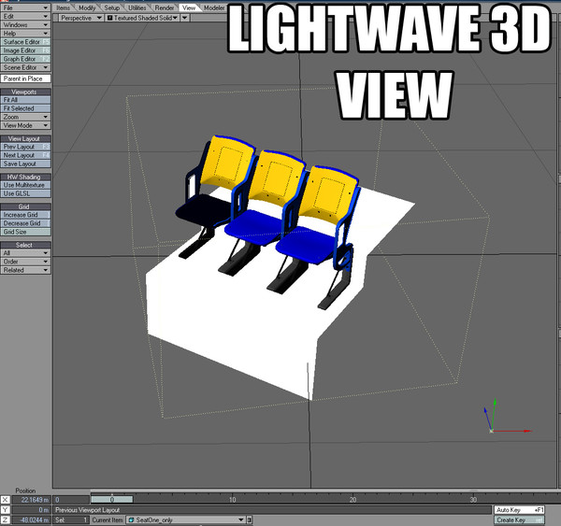Open the View Mode dropdown
The height and width of the screenshot is (526, 561).
(x=25, y=125)
